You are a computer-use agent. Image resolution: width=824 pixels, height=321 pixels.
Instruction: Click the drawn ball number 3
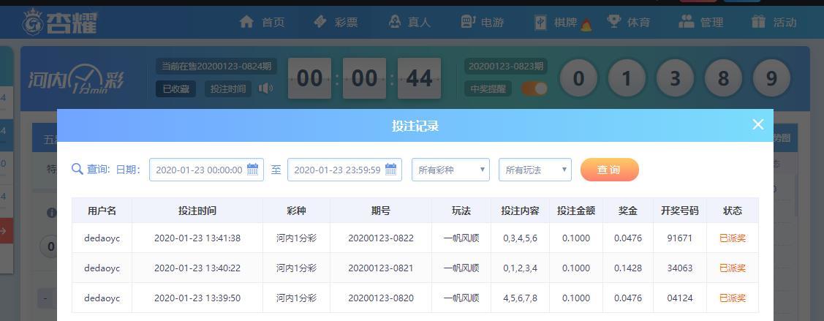[x=675, y=78]
